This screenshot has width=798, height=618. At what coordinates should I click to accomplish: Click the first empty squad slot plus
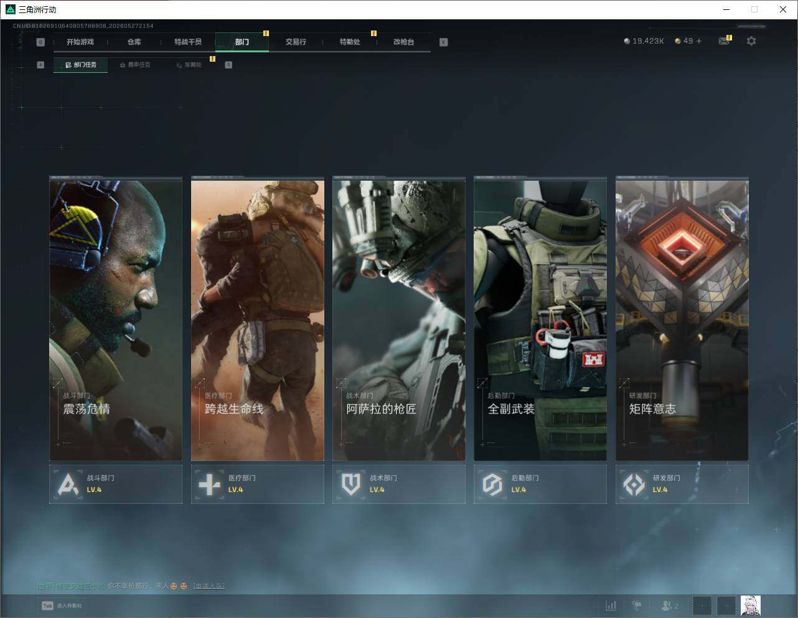point(702,606)
